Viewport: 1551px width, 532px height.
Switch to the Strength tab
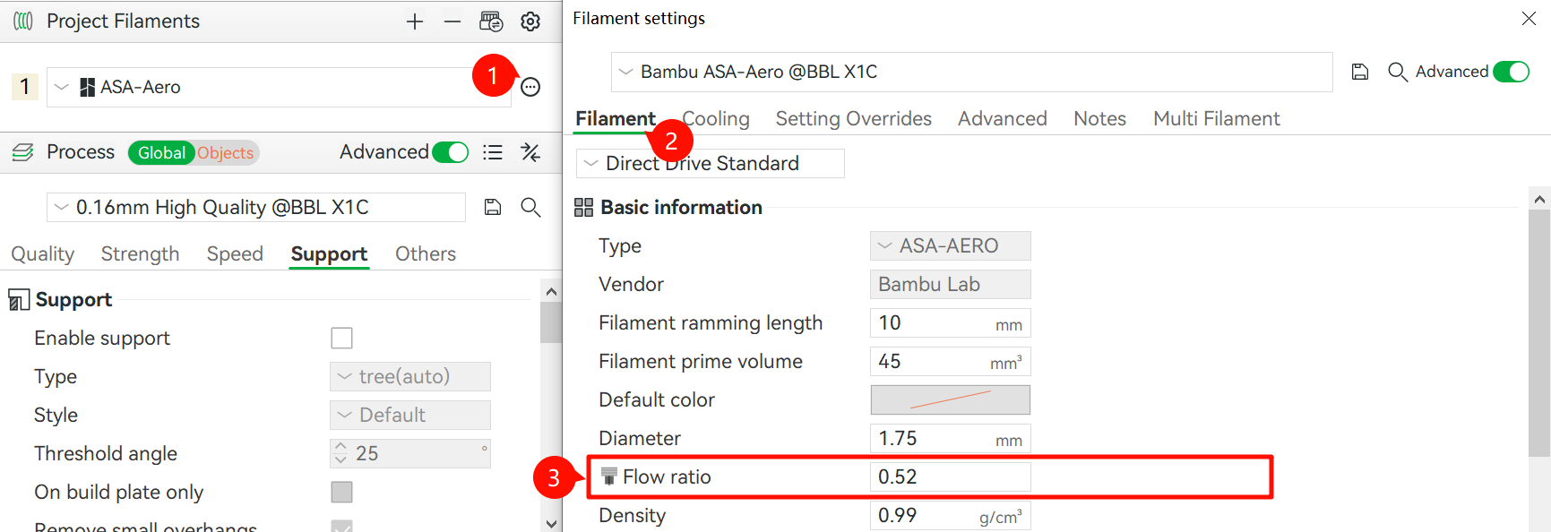click(x=140, y=253)
